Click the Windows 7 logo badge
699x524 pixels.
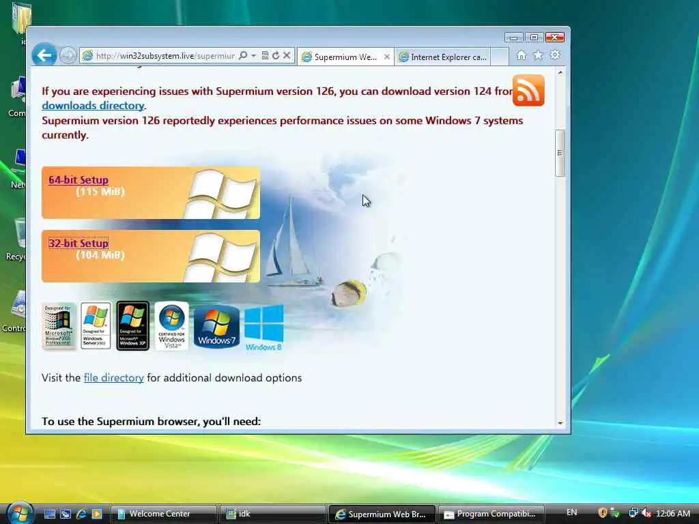point(216,327)
